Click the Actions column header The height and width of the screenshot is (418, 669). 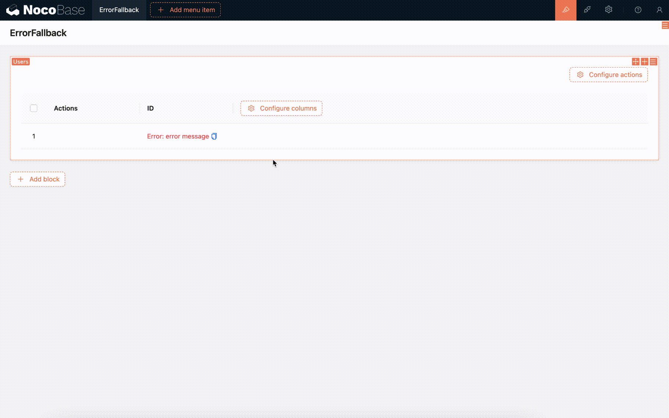pos(66,108)
